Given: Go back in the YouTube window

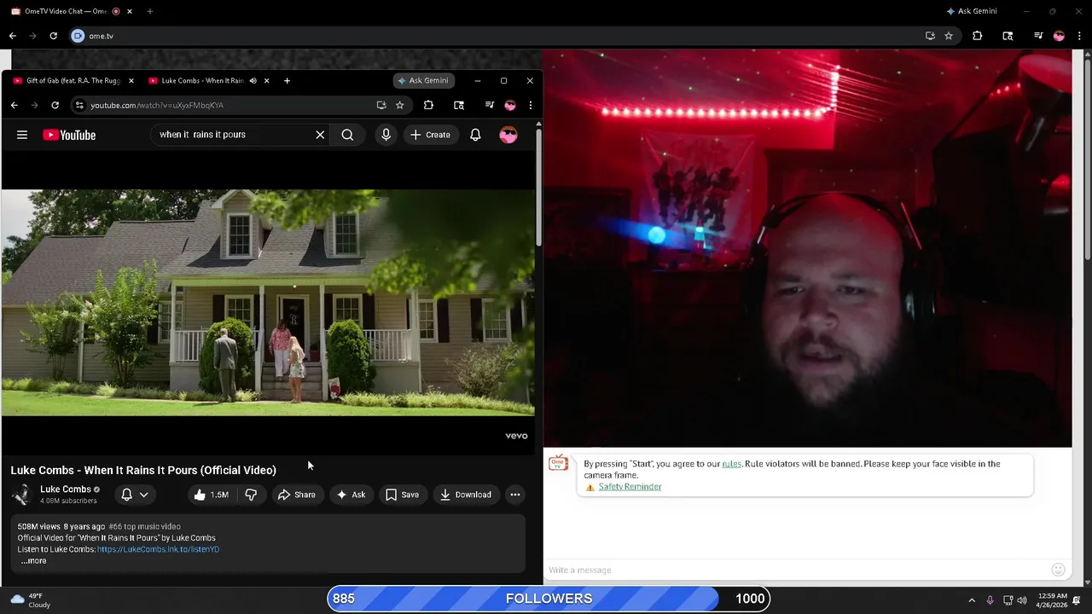Looking at the screenshot, I should [x=14, y=105].
